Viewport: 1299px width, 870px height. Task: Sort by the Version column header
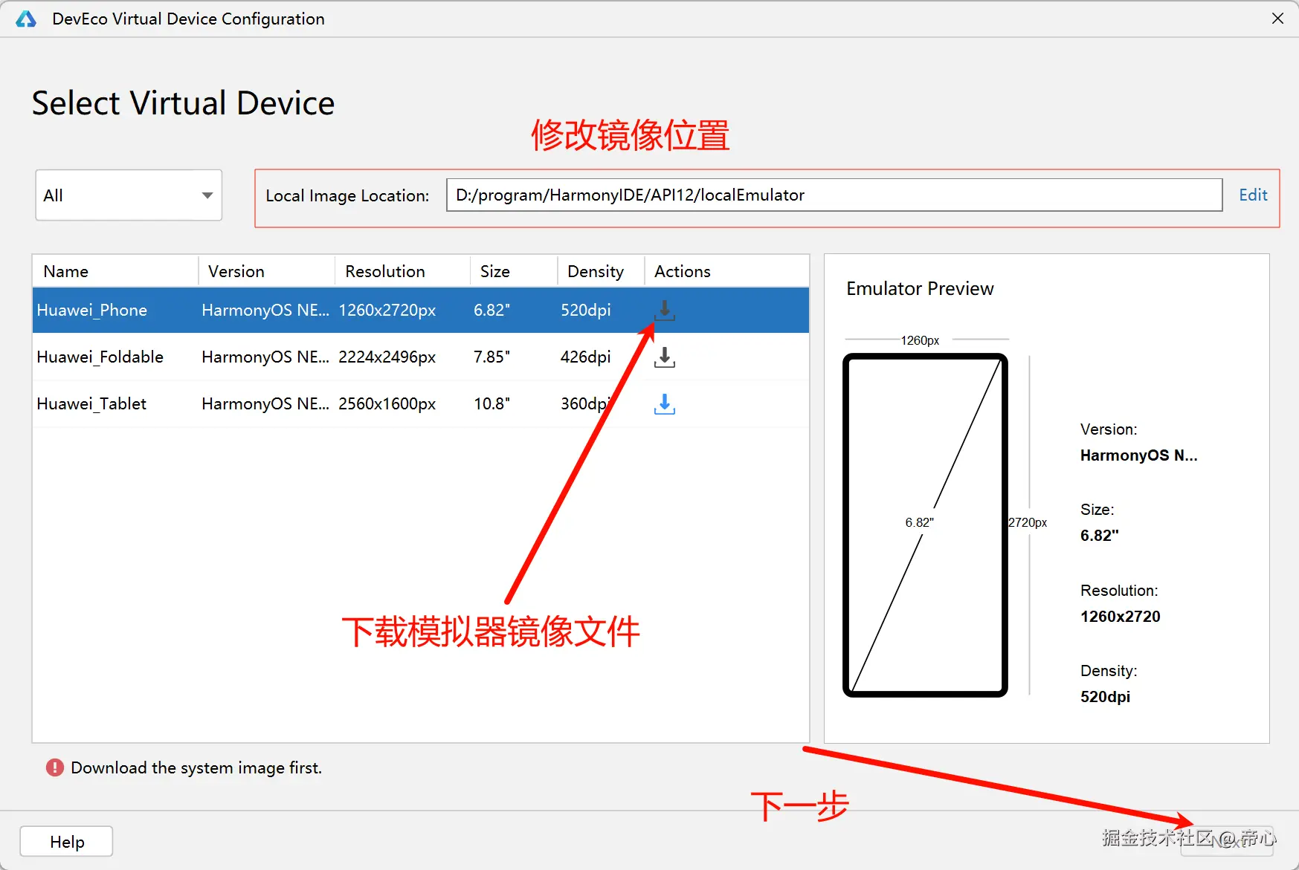(267, 271)
